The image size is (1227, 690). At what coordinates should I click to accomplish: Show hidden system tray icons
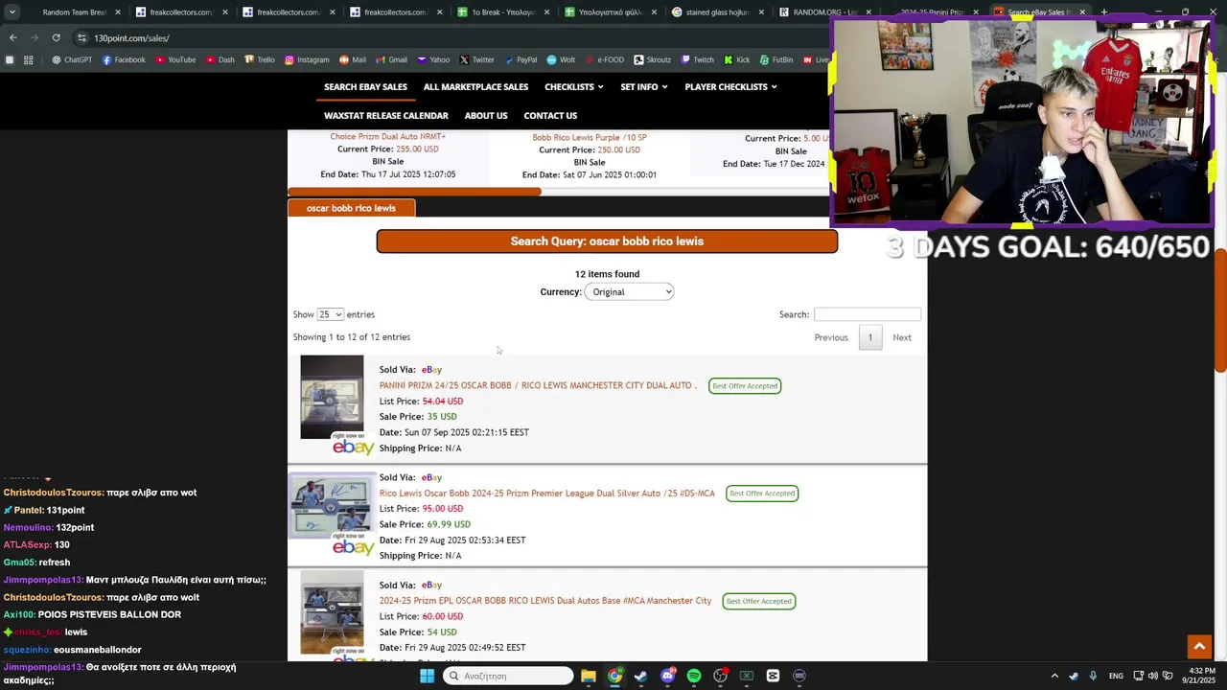point(1054,676)
